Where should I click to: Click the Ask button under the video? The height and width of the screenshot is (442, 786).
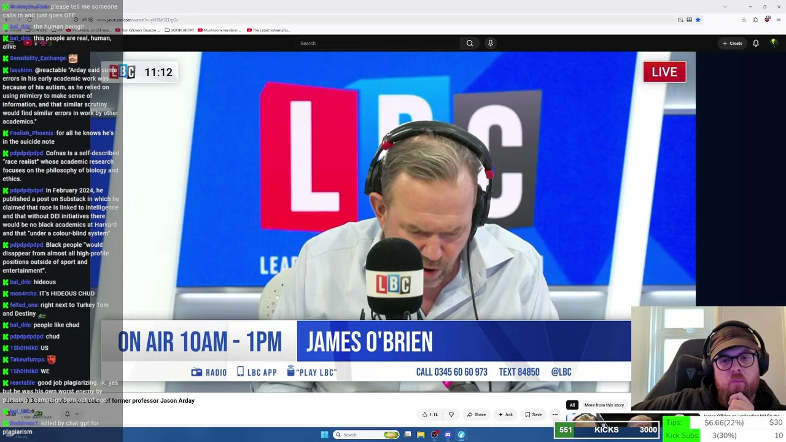[505, 414]
